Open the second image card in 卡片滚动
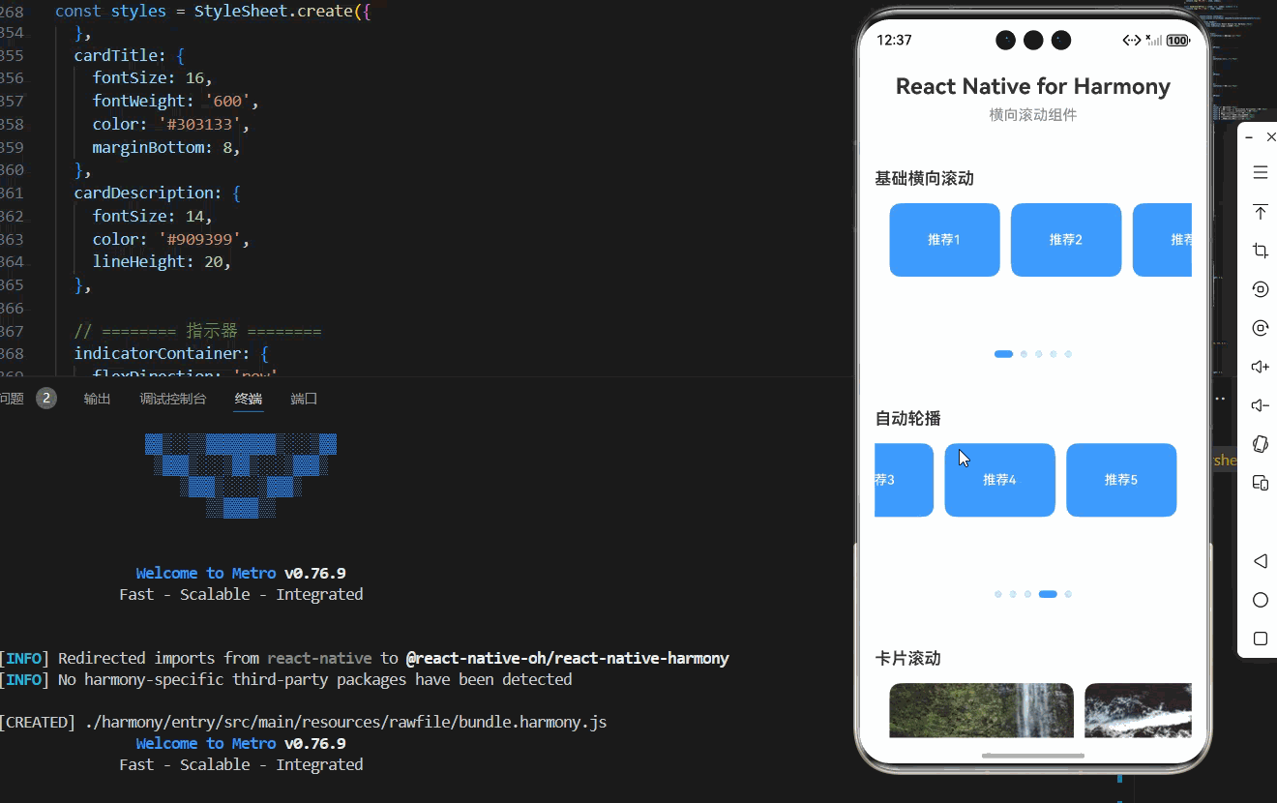This screenshot has width=1277, height=803. tap(1138, 710)
